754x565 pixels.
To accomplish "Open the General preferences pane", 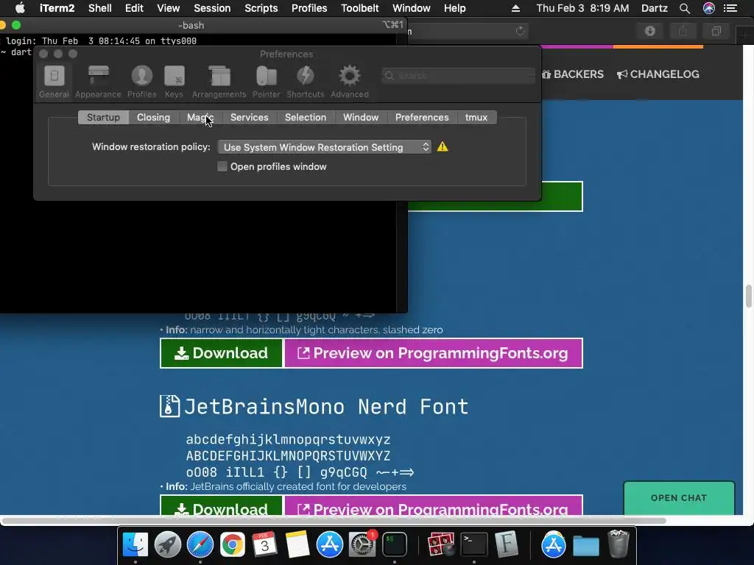I will tap(54, 82).
